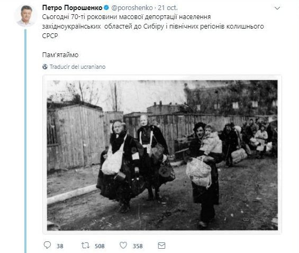299x253 pixels.
Task: Click the reply speech bubble icon
Action: pyautogui.click(x=47, y=245)
